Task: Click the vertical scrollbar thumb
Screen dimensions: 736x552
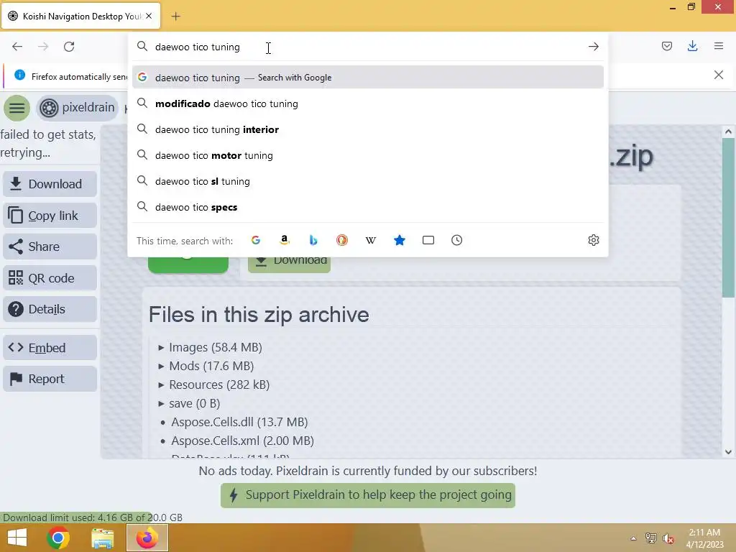Action: click(728, 217)
